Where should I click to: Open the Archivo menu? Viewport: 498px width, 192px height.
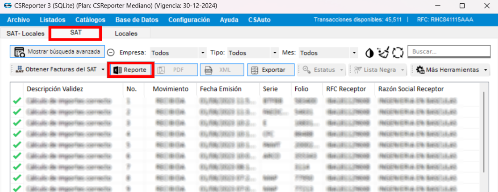click(18, 20)
